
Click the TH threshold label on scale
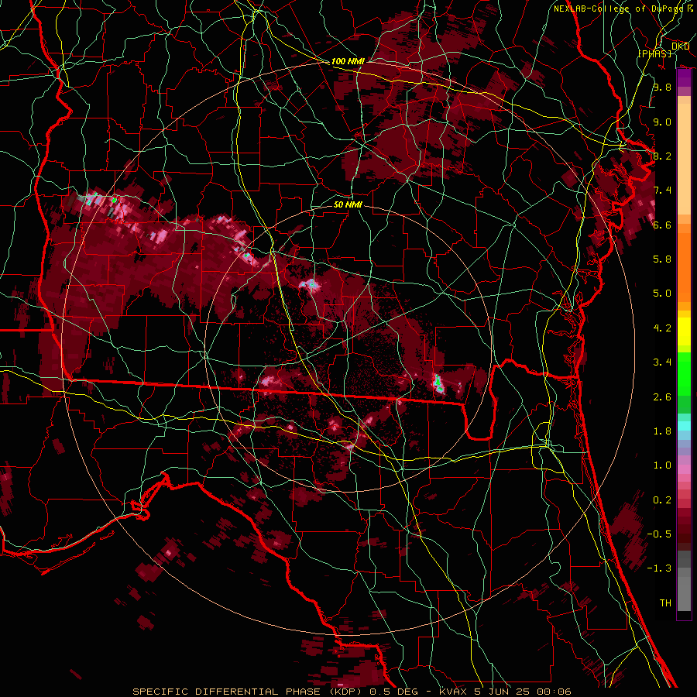point(665,603)
